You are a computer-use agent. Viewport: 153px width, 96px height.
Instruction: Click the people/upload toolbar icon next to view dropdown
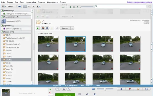coord(39,6)
